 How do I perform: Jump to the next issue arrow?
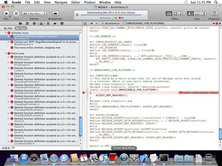pos(220,23)
